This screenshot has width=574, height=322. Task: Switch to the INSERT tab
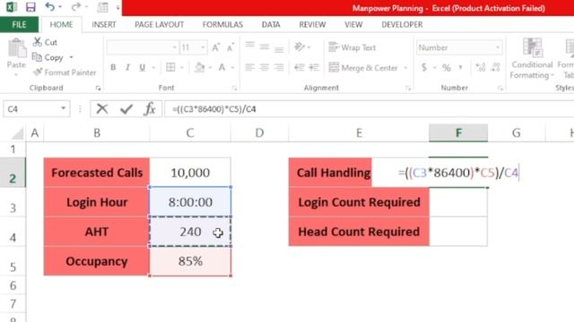click(104, 24)
